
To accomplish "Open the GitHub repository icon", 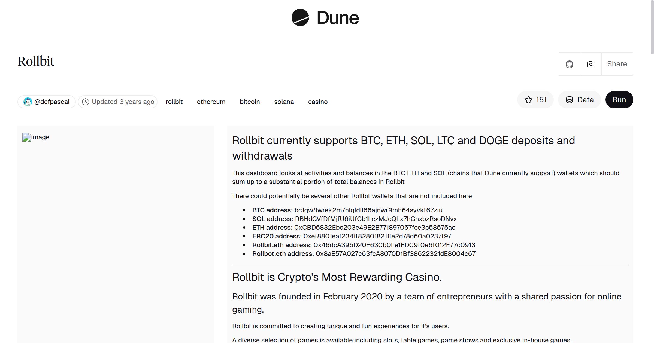I will [569, 64].
